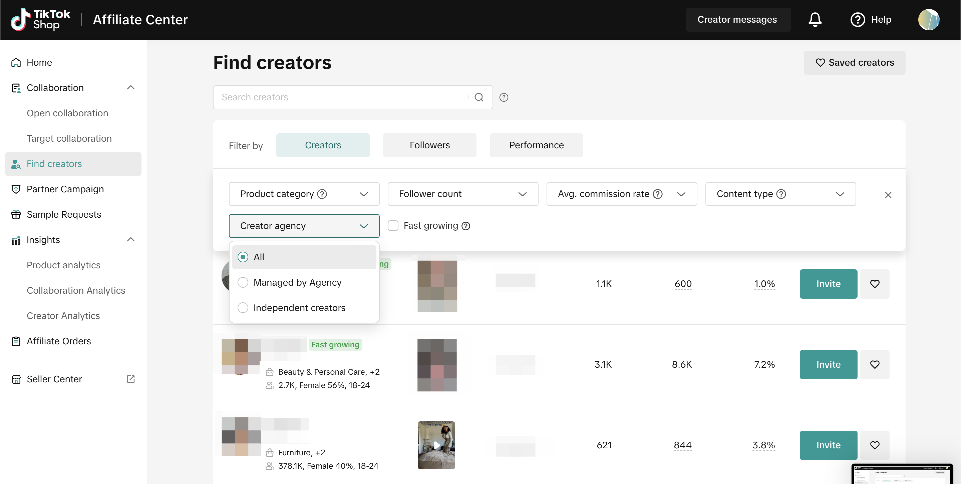Image resolution: width=961 pixels, height=484 pixels.
Task: Open the Saved creators list
Action: pos(854,63)
